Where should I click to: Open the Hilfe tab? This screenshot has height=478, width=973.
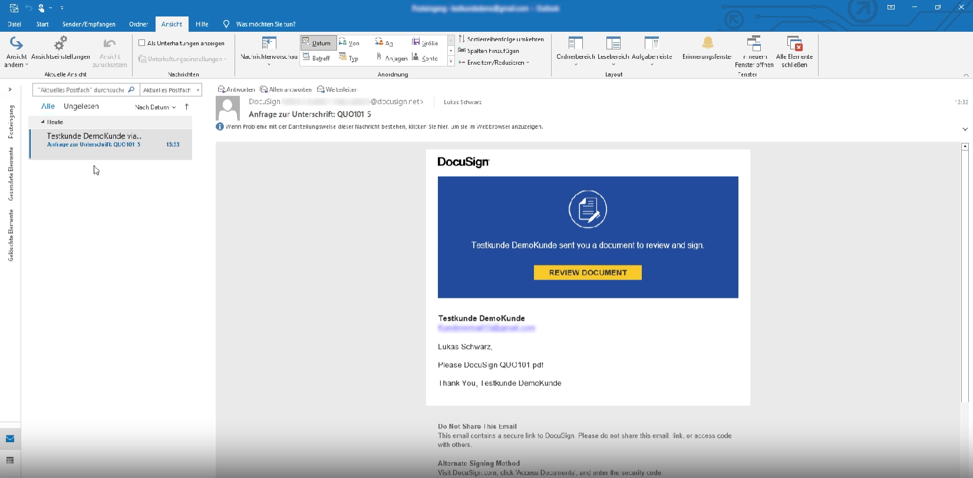(x=202, y=24)
